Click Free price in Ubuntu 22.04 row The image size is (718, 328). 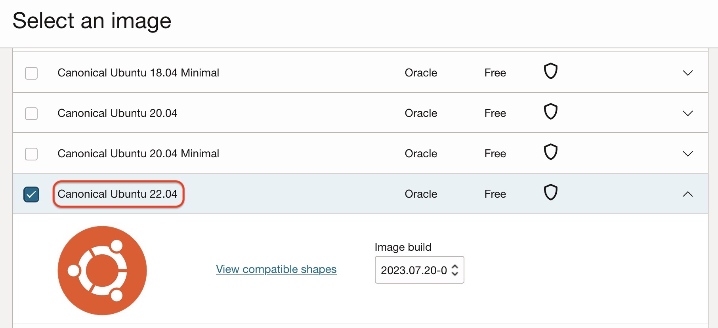pos(495,194)
